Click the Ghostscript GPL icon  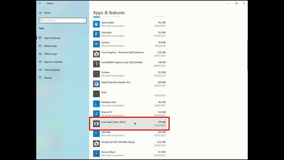[96, 144]
